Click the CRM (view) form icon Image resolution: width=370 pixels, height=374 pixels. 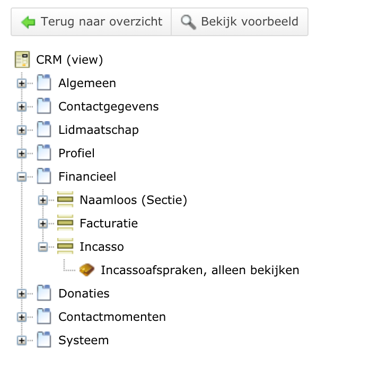22,59
